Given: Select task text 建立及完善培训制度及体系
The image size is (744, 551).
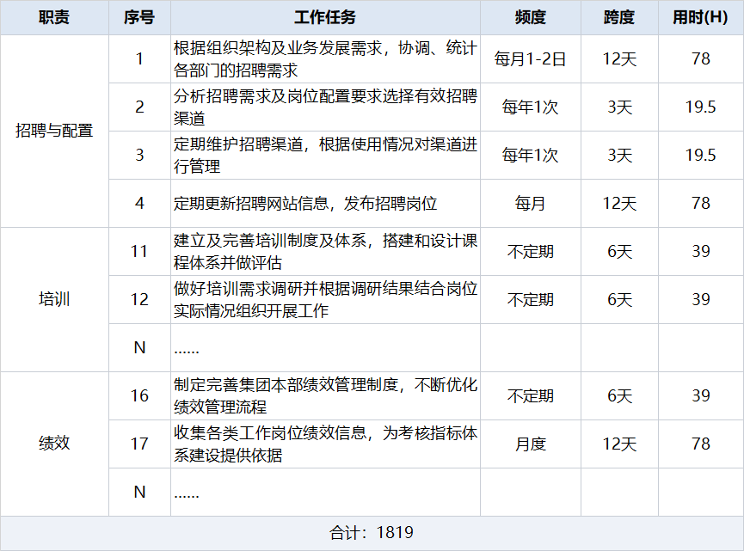Looking at the screenshot, I should (270, 241).
